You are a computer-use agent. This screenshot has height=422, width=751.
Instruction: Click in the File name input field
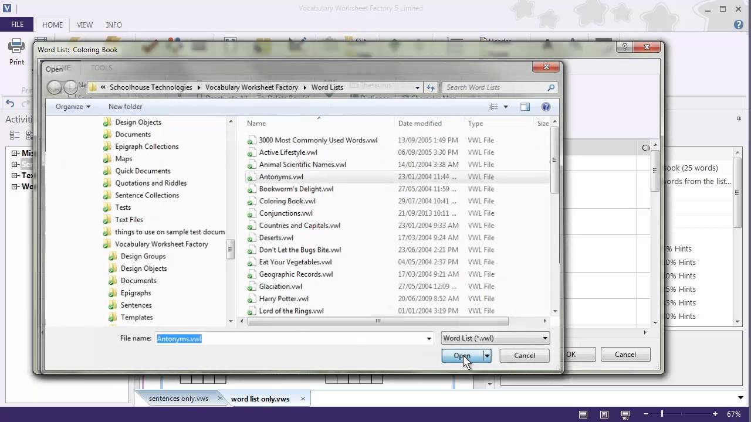tap(289, 338)
